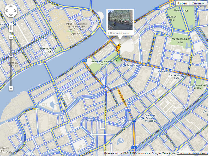Pan the map up with the navigation arrow
210x156 pixels.
click(x=11, y=6)
